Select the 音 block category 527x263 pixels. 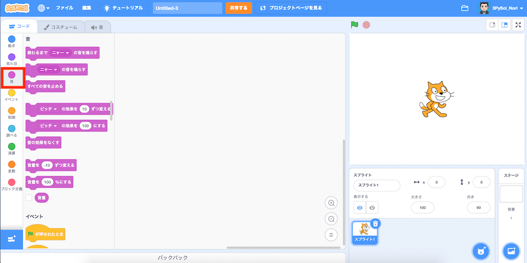coord(12,77)
